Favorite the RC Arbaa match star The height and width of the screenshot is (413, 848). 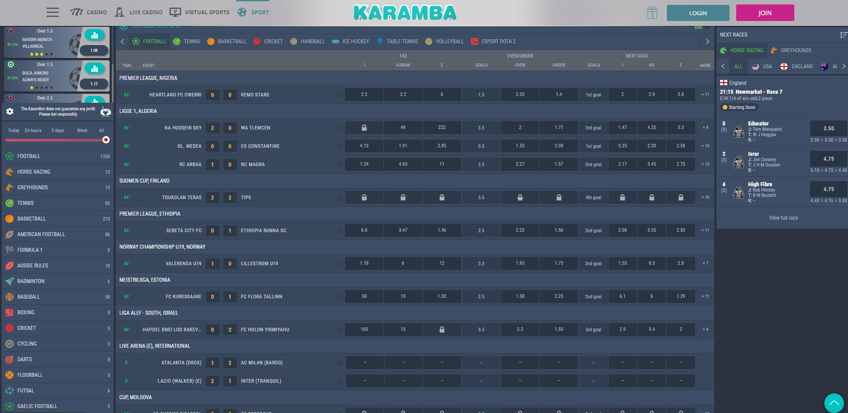[339, 164]
